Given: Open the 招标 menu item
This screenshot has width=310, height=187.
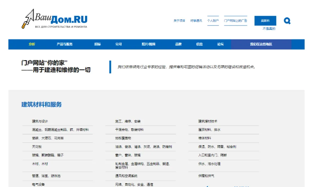Looking at the screenshot, I should 97,44.
